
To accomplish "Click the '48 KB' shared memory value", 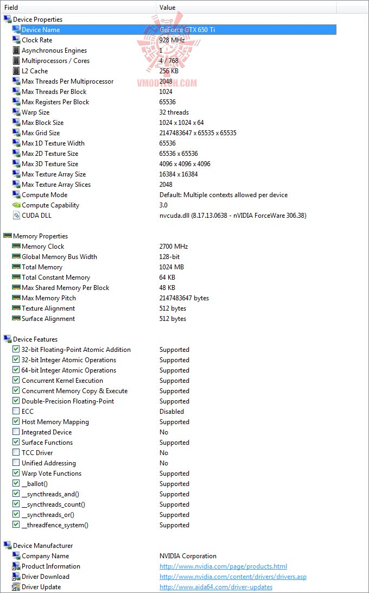I will pos(168,287).
